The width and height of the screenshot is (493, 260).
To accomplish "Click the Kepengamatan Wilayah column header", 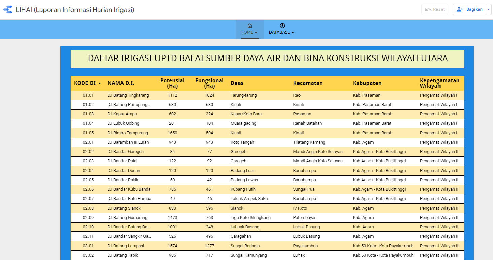I will click(x=439, y=83).
